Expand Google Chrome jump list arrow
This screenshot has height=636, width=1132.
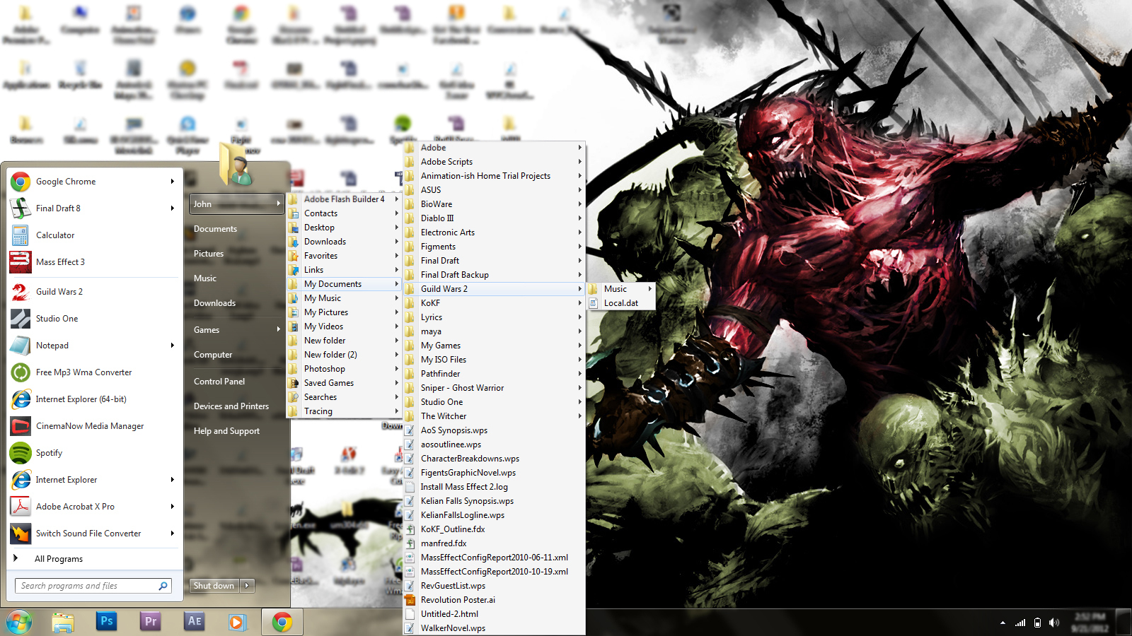[x=172, y=182]
